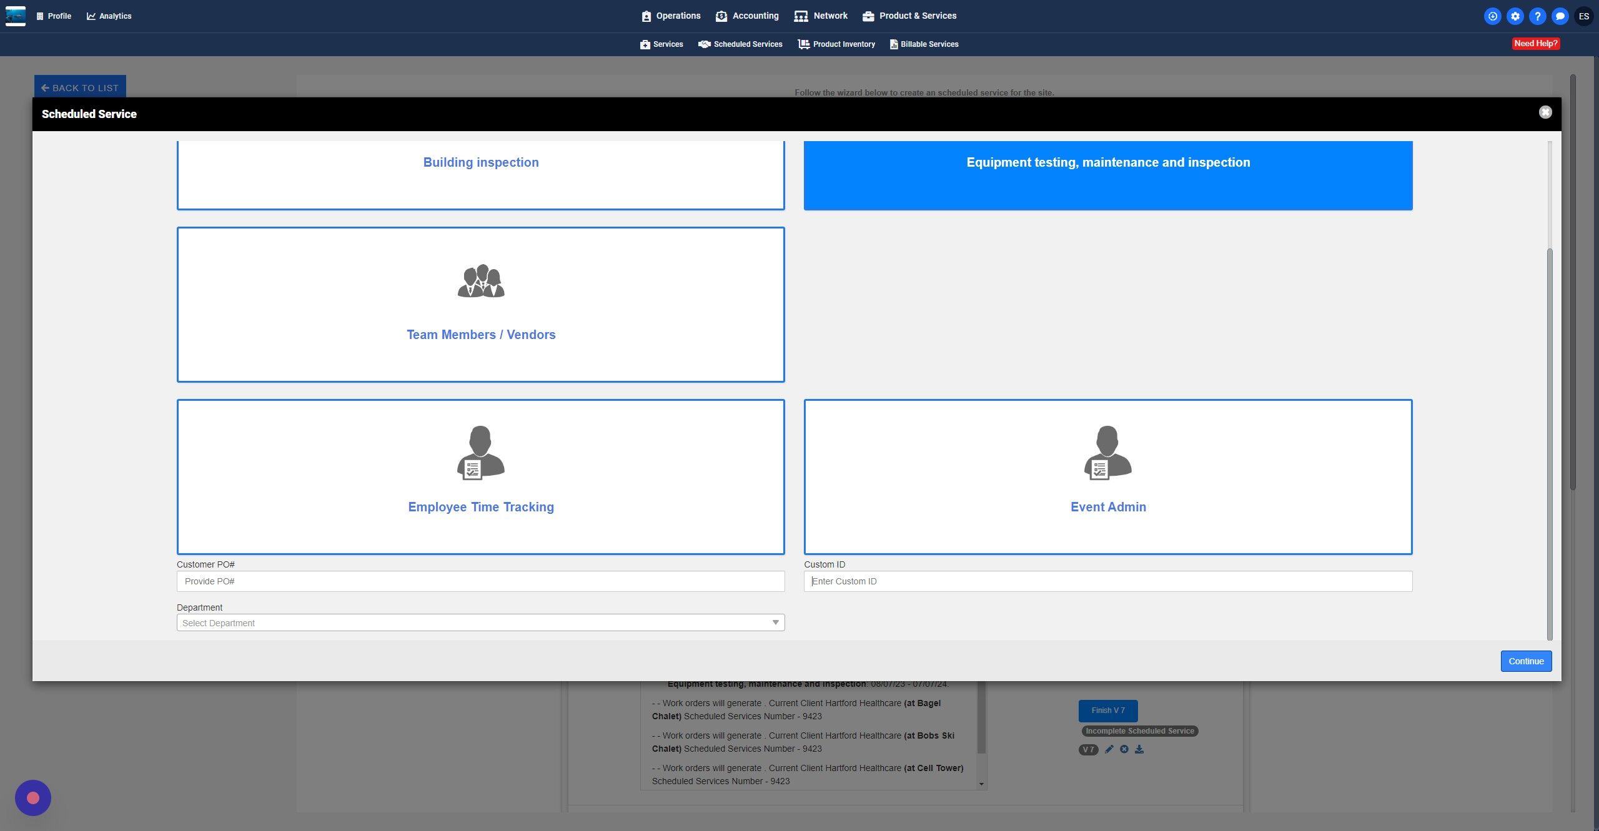Open the Operations menu
This screenshot has width=1599, height=831.
(x=671, y=16)
